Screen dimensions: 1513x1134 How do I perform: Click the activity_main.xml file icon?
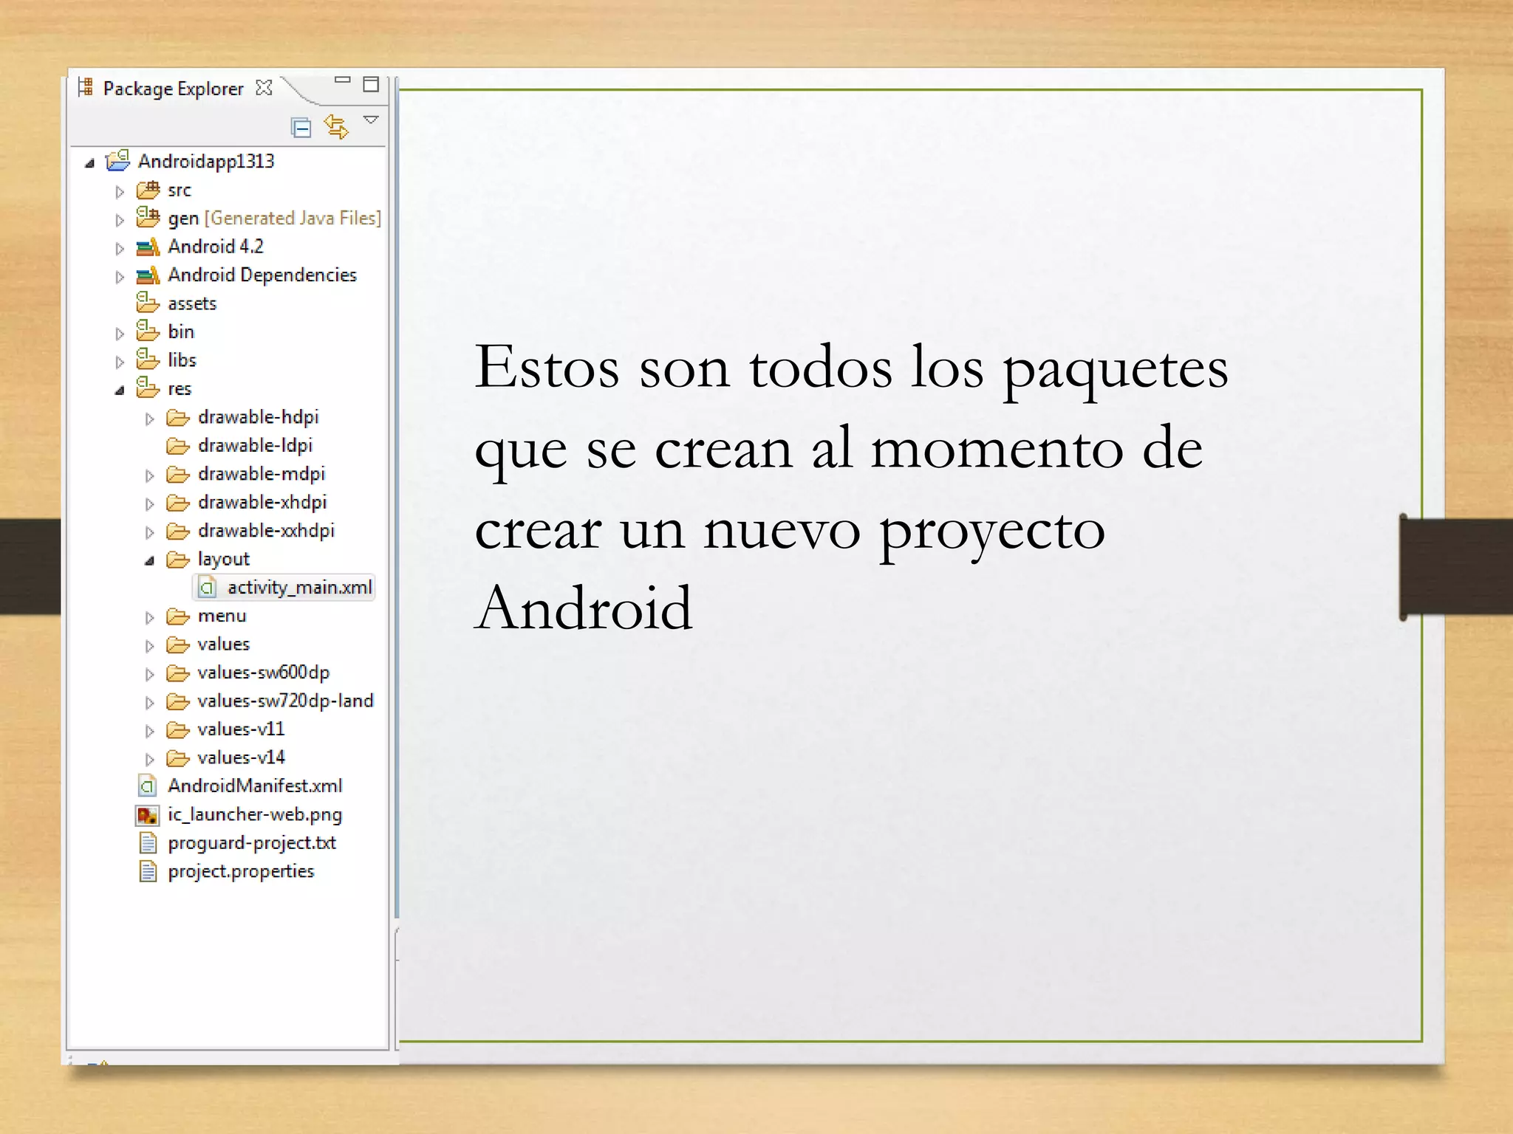(208, 588)
